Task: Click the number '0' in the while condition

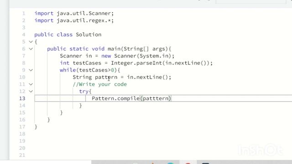Action: [x=113, y=70]
